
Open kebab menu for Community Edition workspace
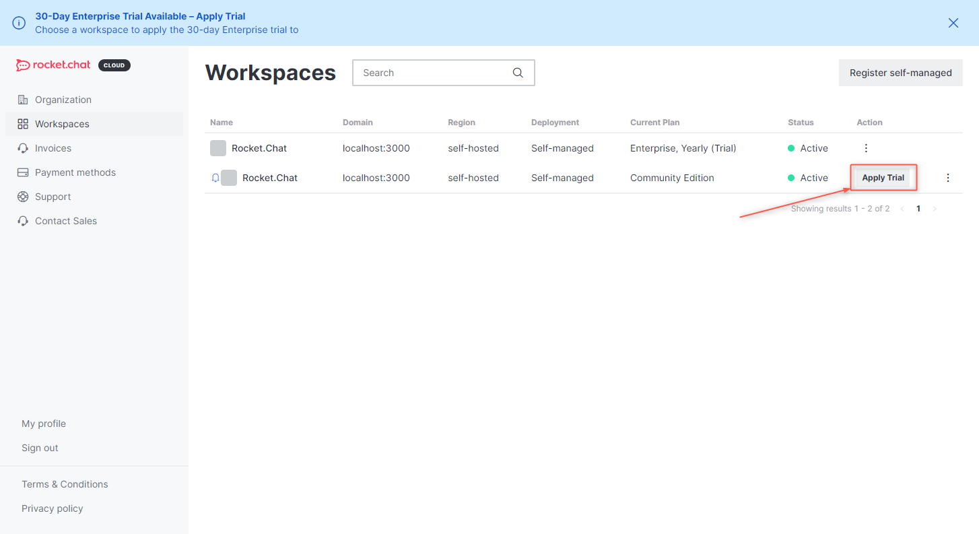tap(948, 178)
